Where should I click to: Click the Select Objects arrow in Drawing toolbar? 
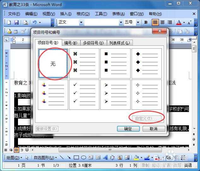(27, 157)
